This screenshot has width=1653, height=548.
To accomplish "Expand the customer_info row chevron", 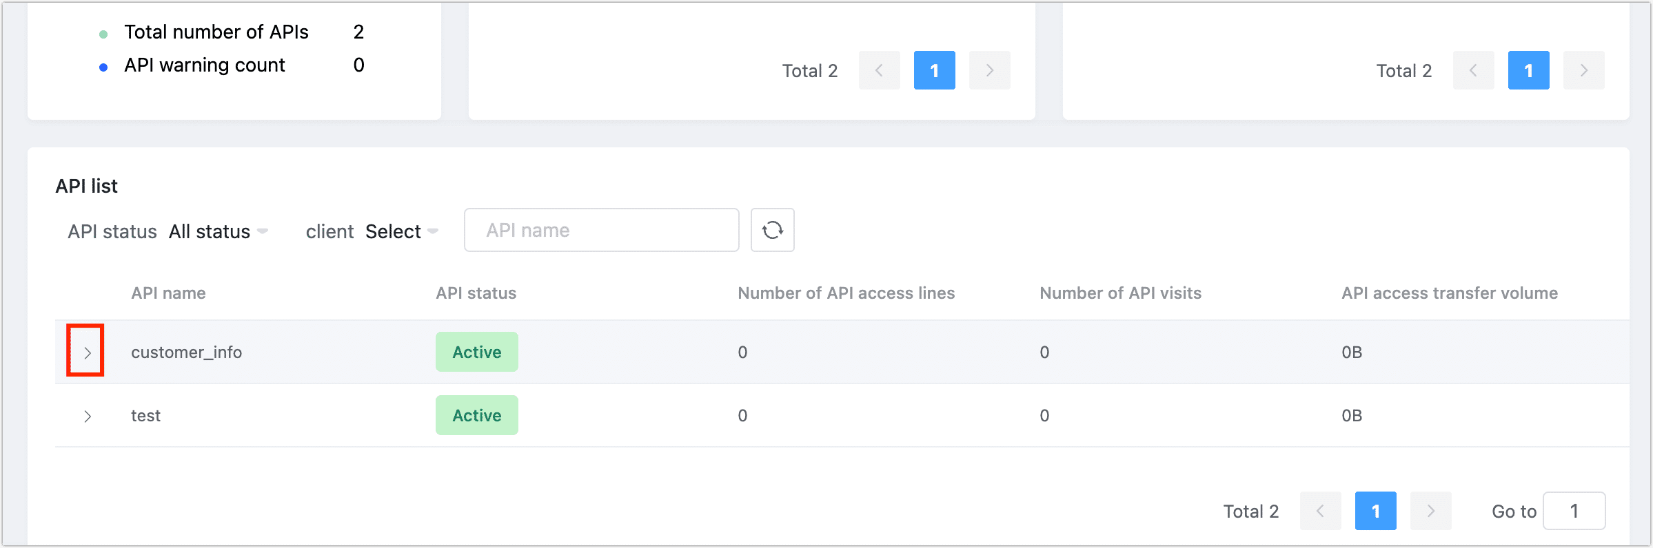I will 87,352.
